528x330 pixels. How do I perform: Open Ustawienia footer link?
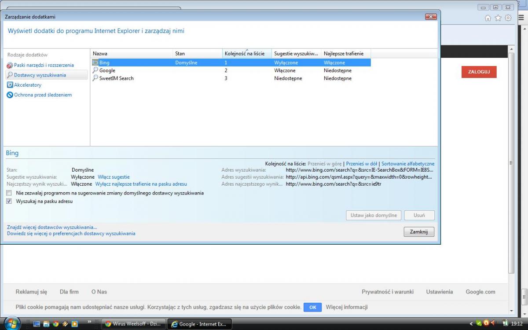(x=439, y=292)
